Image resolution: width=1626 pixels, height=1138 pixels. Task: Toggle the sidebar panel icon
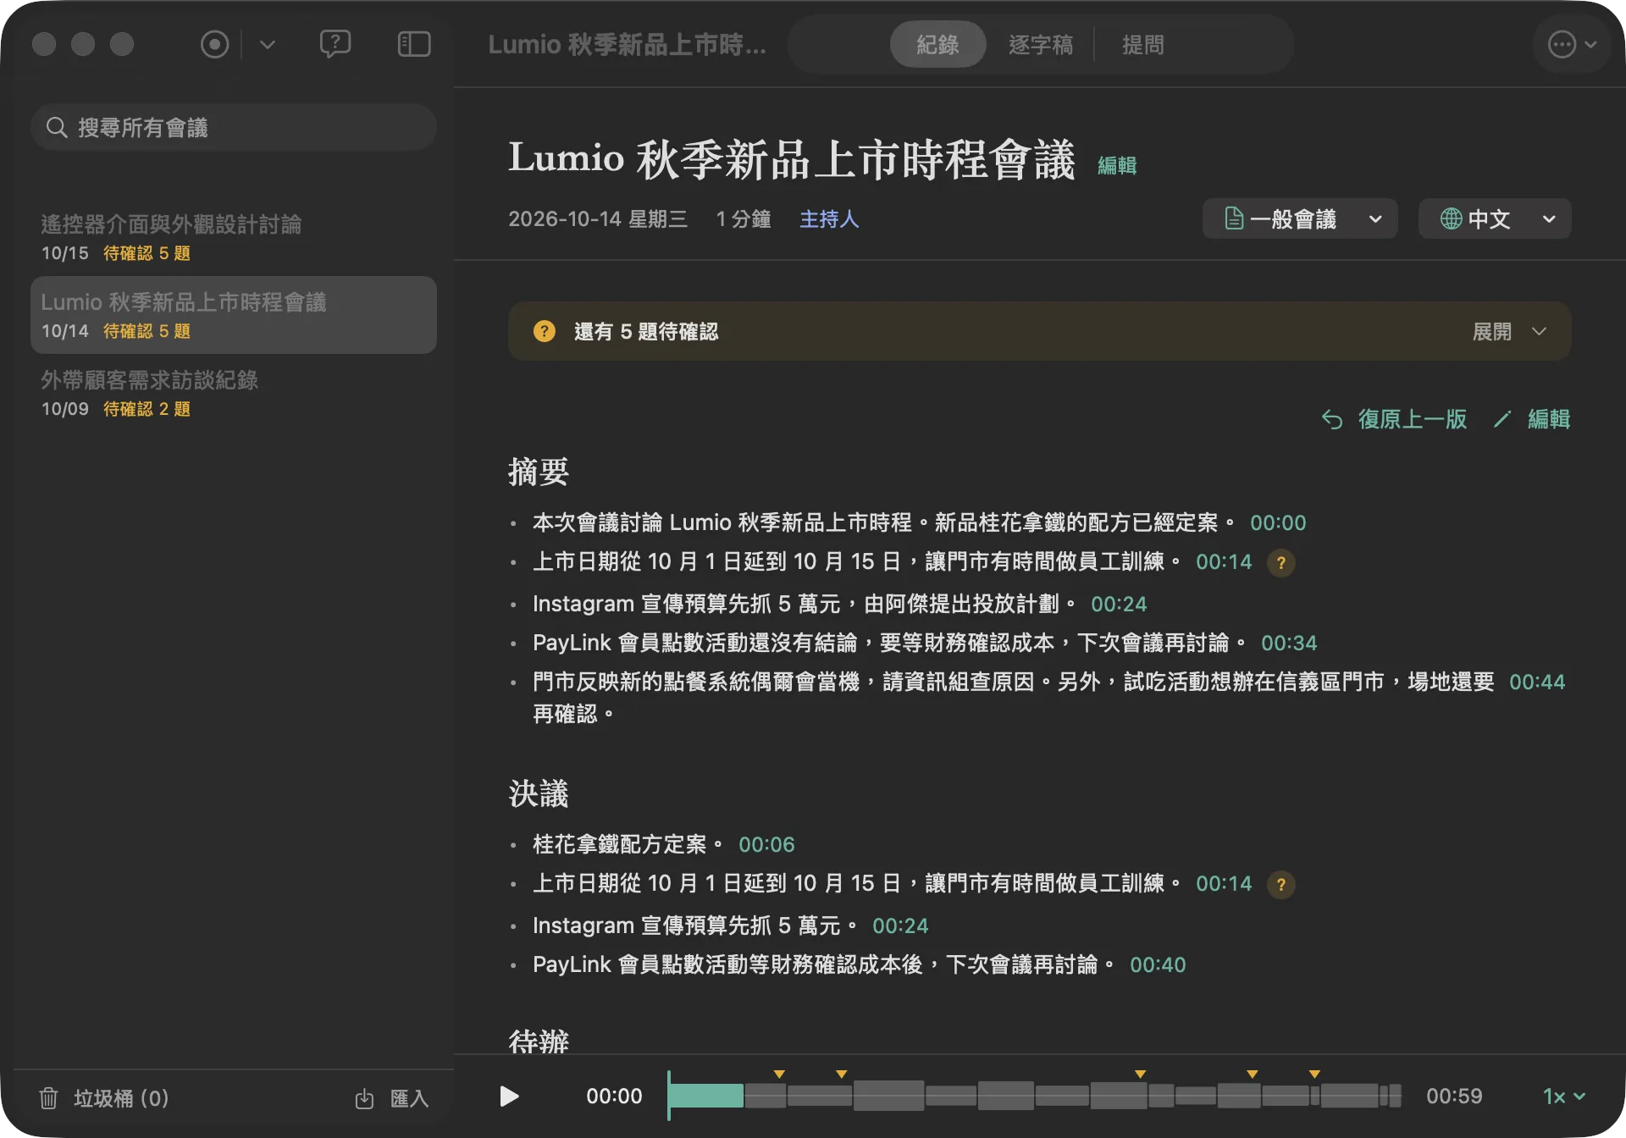click(x=414, y=44)
